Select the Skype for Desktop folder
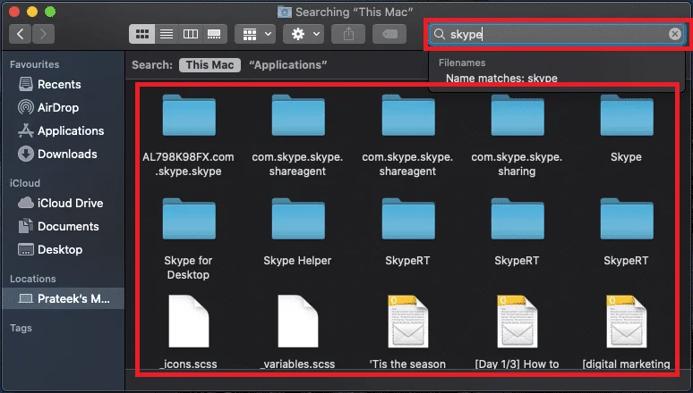This screenshot has width=693, height=393. (189, 238)
